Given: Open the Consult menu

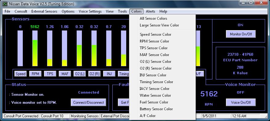Looking at the screenshot, I should coord(21,11).
